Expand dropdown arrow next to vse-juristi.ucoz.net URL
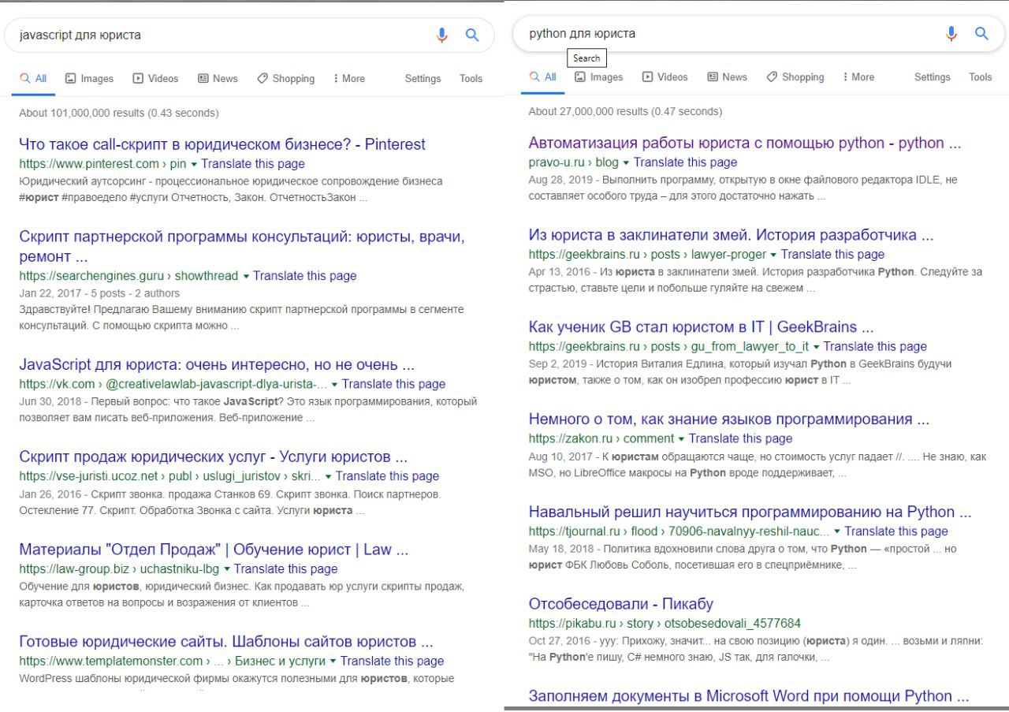The height and width of the screenshot is (712, 1009). click(328, 476)
